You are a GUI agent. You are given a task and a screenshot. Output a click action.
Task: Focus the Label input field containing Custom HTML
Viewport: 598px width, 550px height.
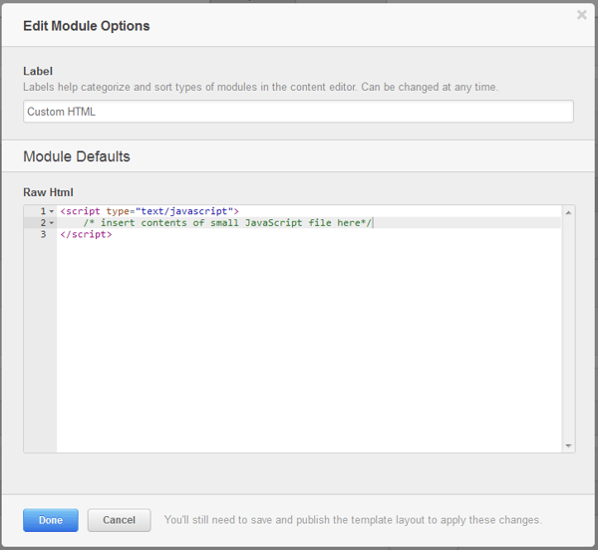click(x=298, y=112)
